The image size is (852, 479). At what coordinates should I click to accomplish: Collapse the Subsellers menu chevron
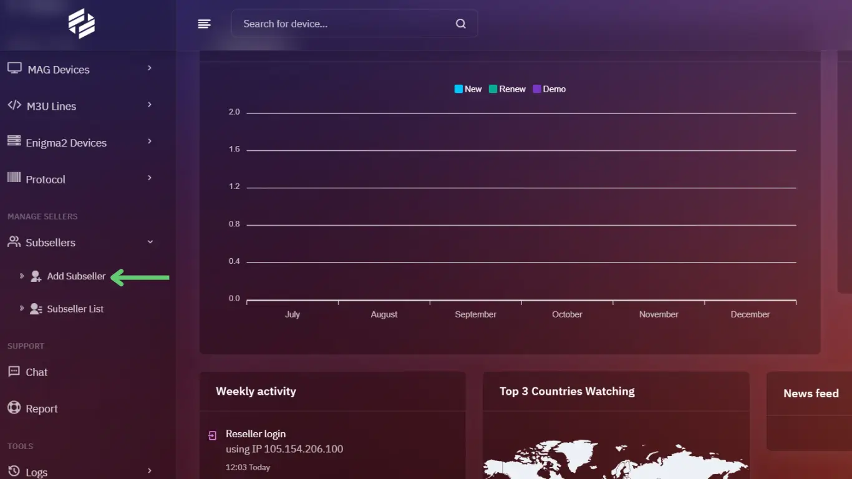point(150,242)
